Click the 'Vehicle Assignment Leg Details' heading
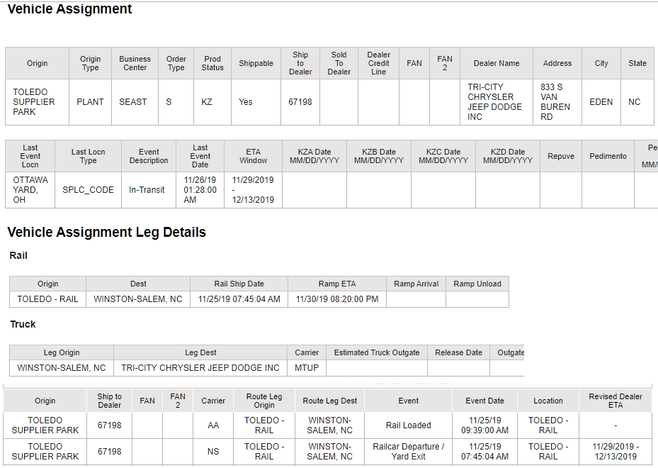658x468 pixels. 106,232
